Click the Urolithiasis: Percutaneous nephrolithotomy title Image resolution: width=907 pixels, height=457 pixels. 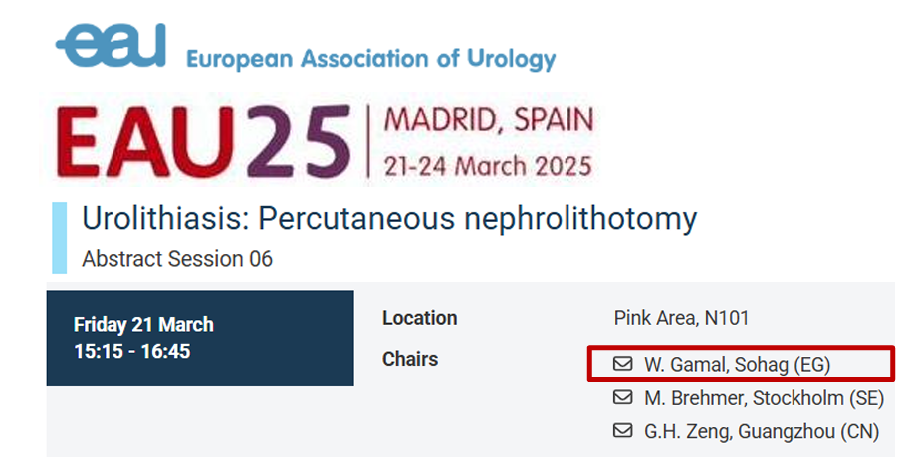(x=389, y=219)
